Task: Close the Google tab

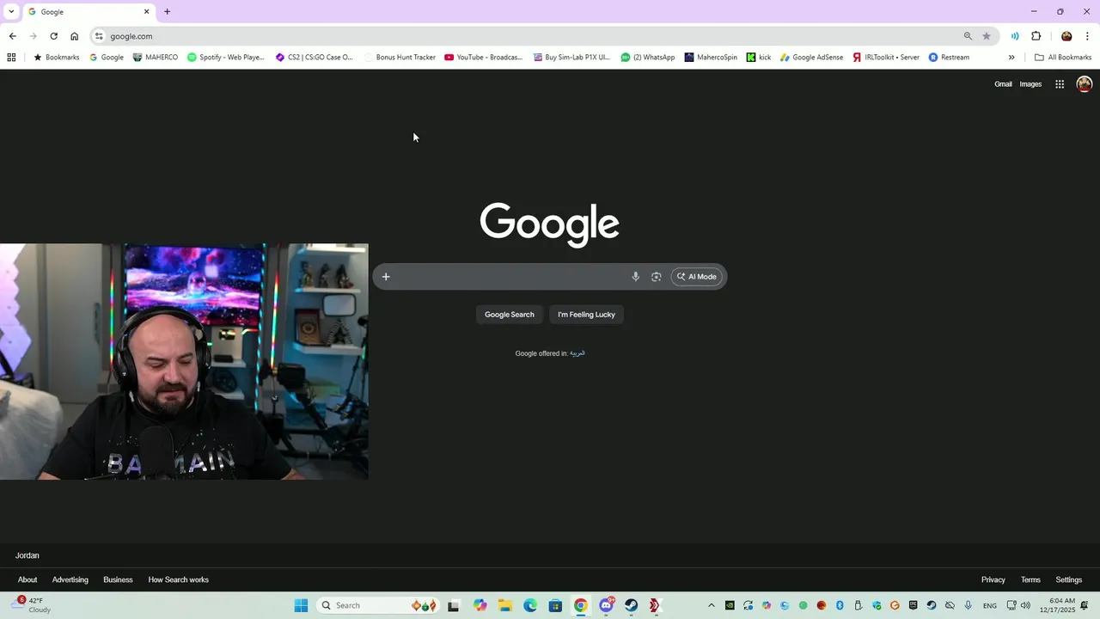Action: point(146,12)
